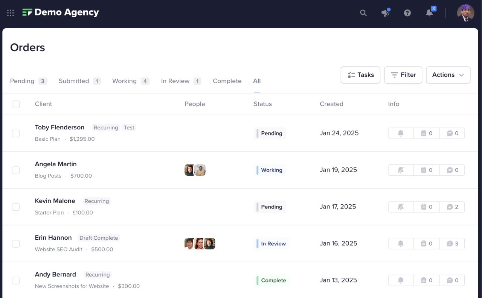
Task: Switch to the Complete tab
Action: [227, 81]
